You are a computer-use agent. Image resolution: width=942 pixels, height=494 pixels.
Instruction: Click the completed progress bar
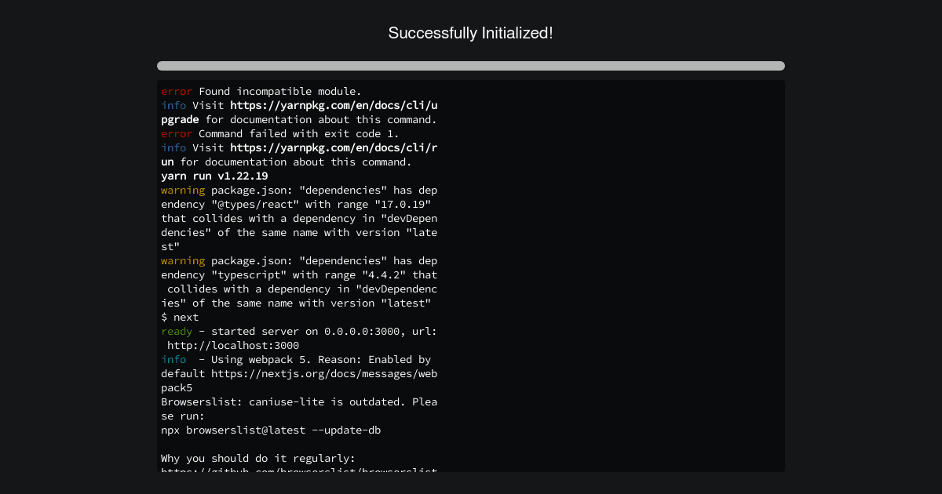click(471, 66)
